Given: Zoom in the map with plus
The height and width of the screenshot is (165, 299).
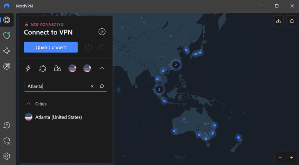Looking at the screenshot, I should point(292,157).
